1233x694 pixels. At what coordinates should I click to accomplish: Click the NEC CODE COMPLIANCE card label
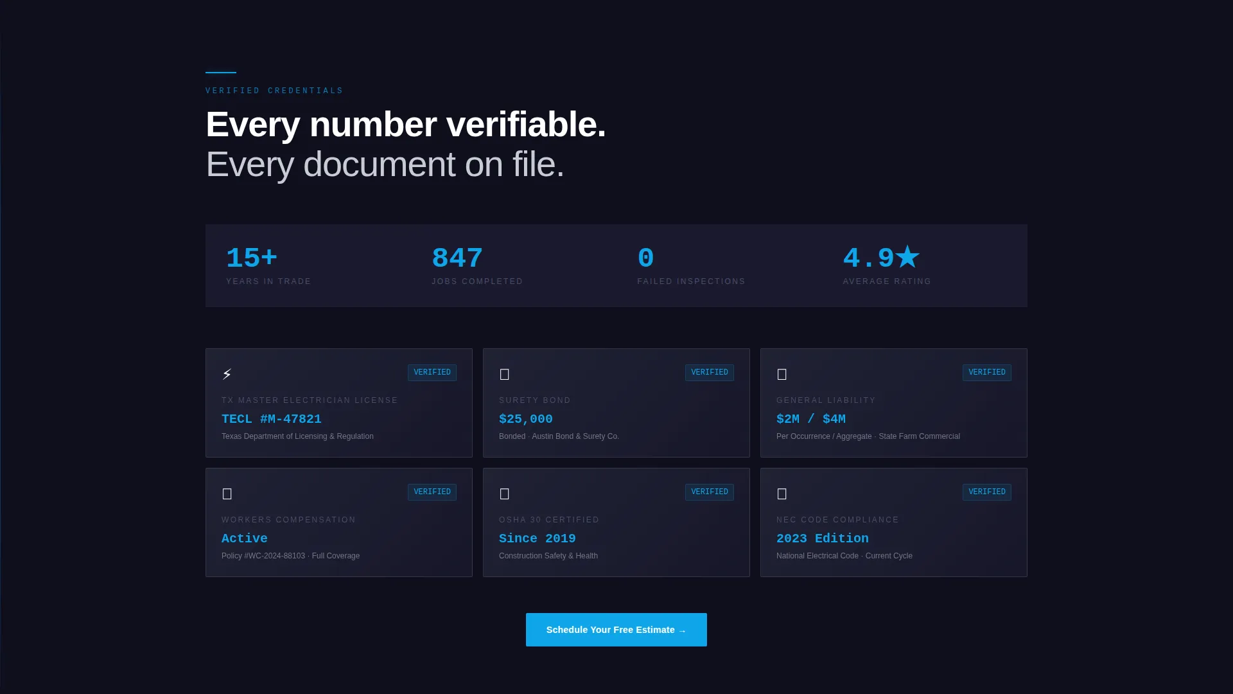837,520
